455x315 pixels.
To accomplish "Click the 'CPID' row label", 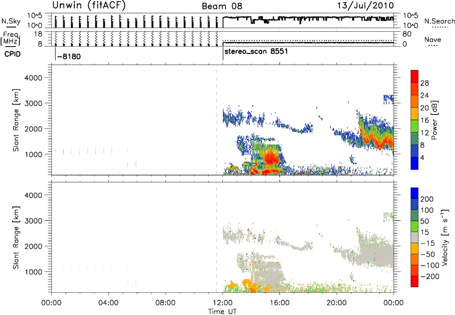I will 13,54.
